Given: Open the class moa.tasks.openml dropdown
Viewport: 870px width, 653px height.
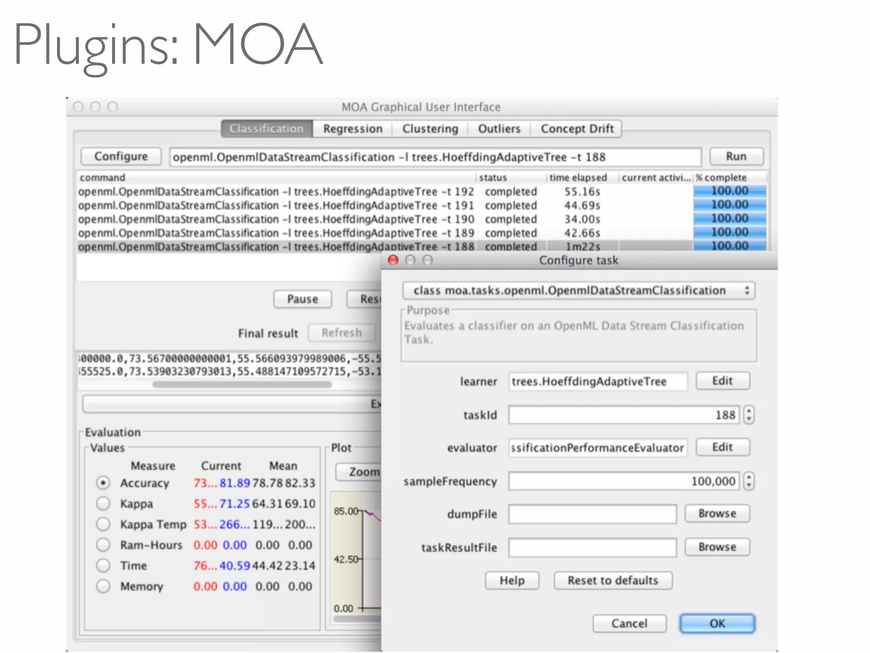Looking at the screenshot, I should click(579, 291).
